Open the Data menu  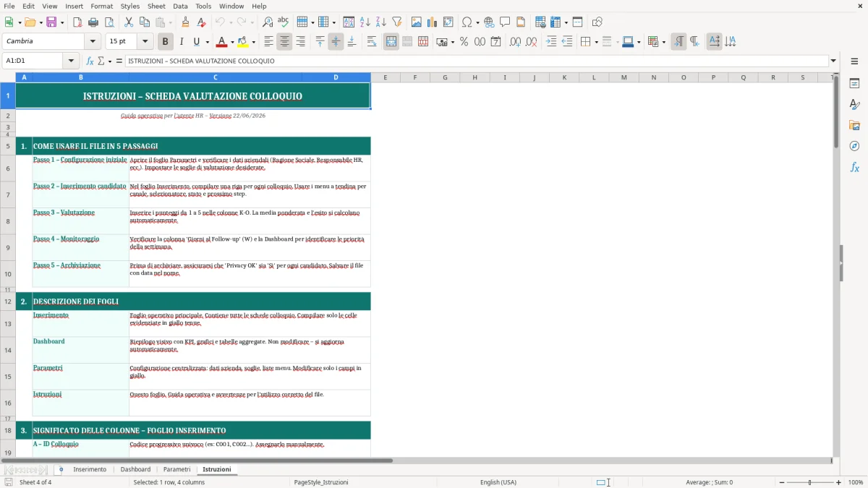(181, 6)
